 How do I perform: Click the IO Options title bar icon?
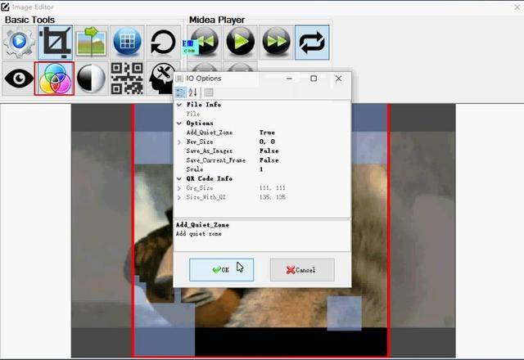179,79
